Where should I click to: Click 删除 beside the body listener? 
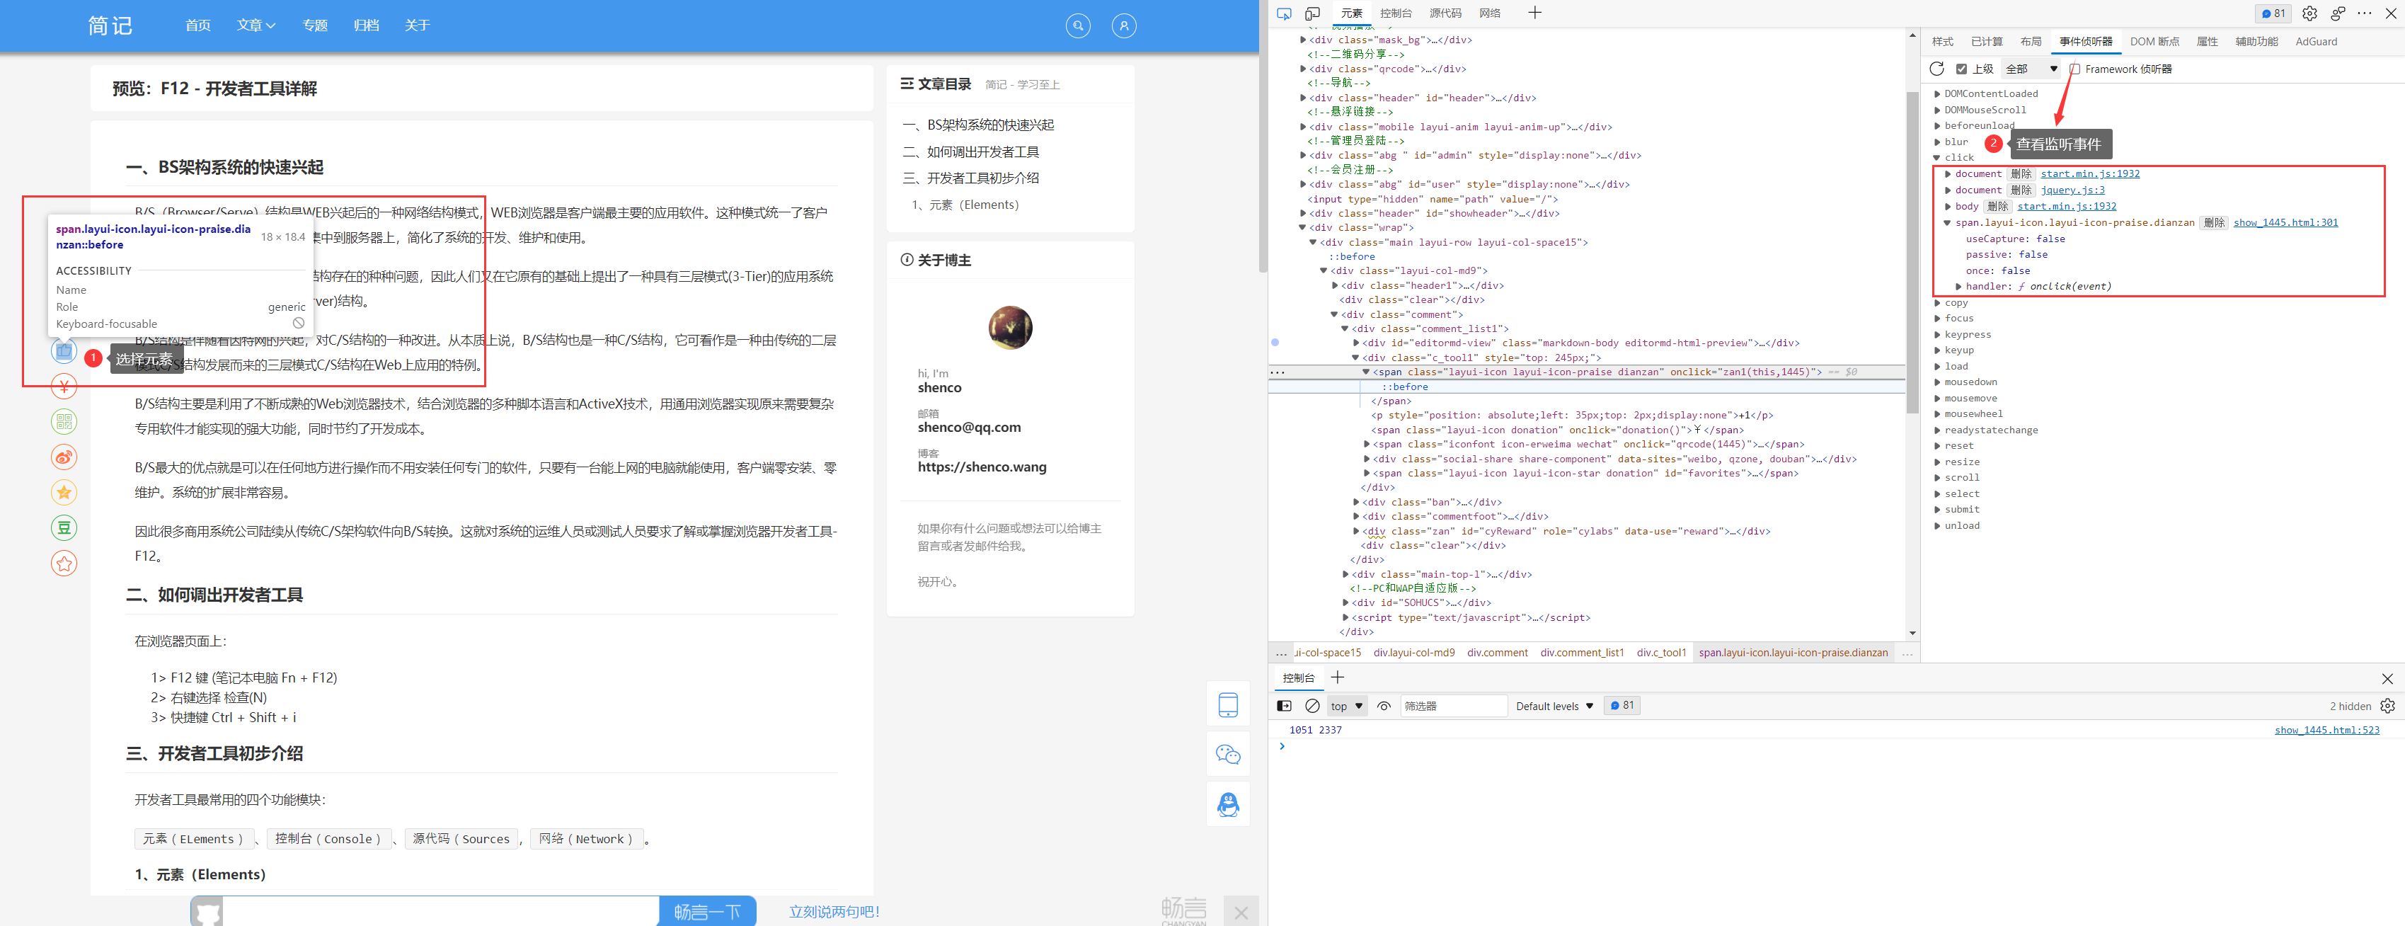pyautogui.click(x=1997, y=206)
